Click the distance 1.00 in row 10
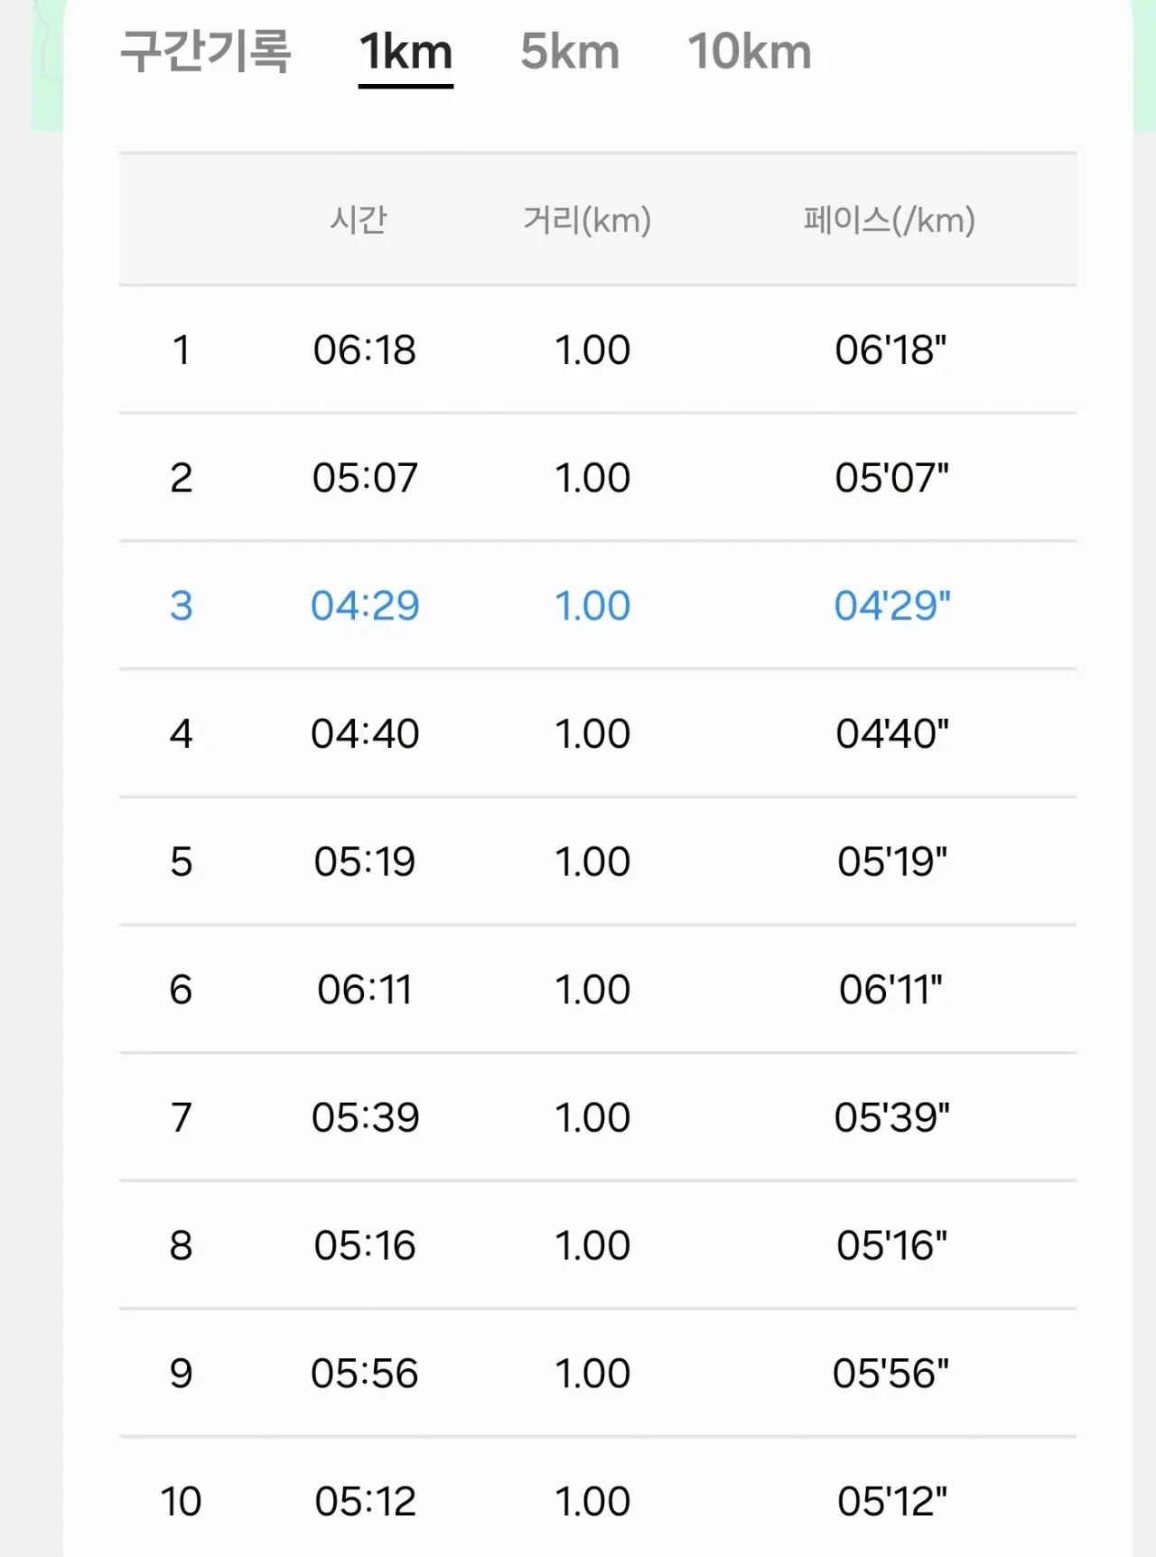1156x1557 pixels. pos(592,1502)
